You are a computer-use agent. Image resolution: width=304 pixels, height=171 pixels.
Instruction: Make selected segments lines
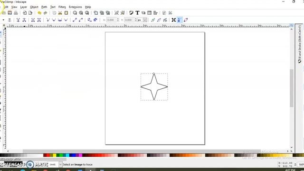tap(75, 20)
